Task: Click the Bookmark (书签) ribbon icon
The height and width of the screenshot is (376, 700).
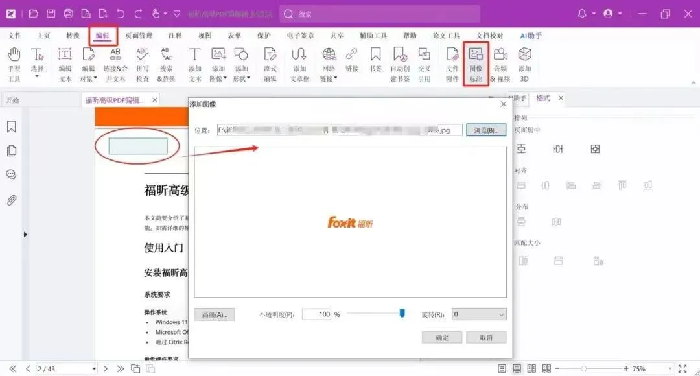Action: coord(376,60)
